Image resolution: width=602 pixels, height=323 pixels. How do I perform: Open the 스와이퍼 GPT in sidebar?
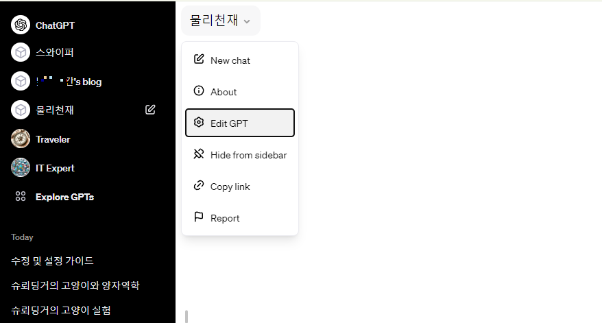pos(55,52)
